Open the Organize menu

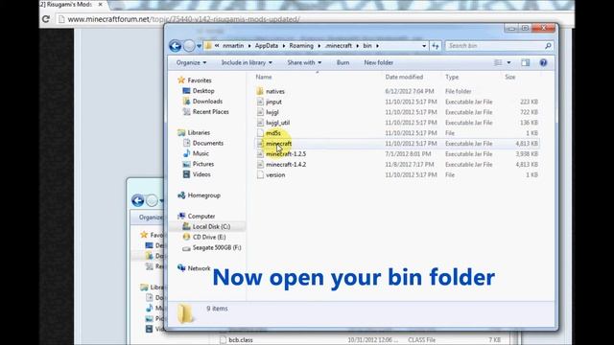[191, 62]
